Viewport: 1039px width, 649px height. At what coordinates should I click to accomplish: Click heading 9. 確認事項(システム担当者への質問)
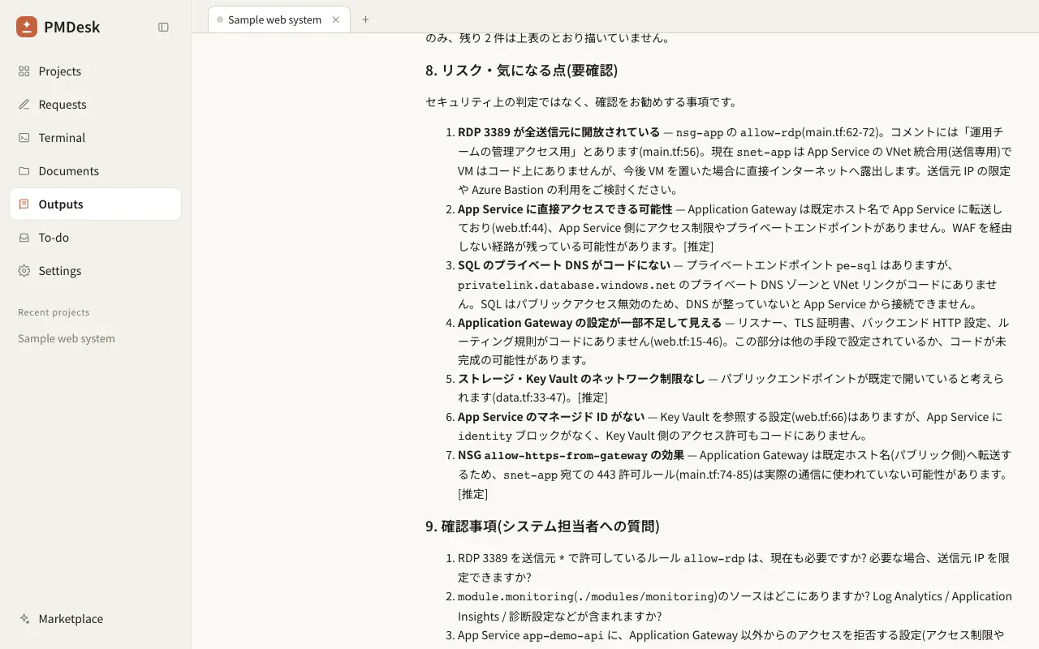pyautogui.click(x=542, y=527)
